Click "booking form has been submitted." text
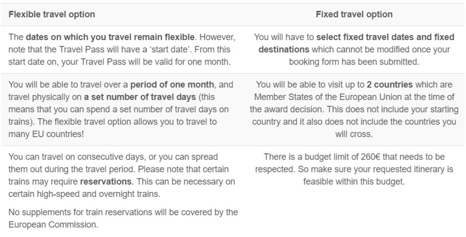The image size is (466, 237). click(354, 62)
